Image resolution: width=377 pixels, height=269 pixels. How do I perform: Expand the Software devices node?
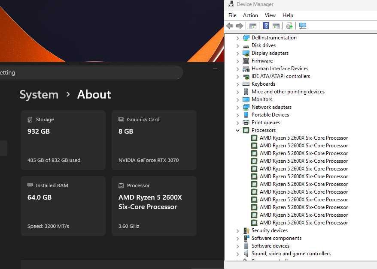[x=237, y=246]
